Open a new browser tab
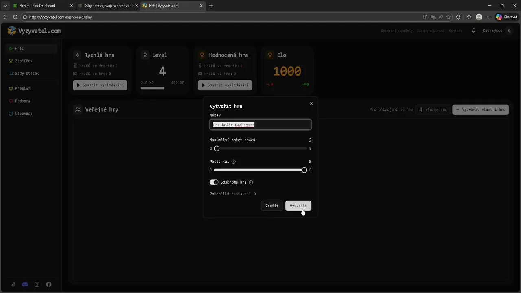Viewport: 521px width, 293px height. (x=211, y=6)
